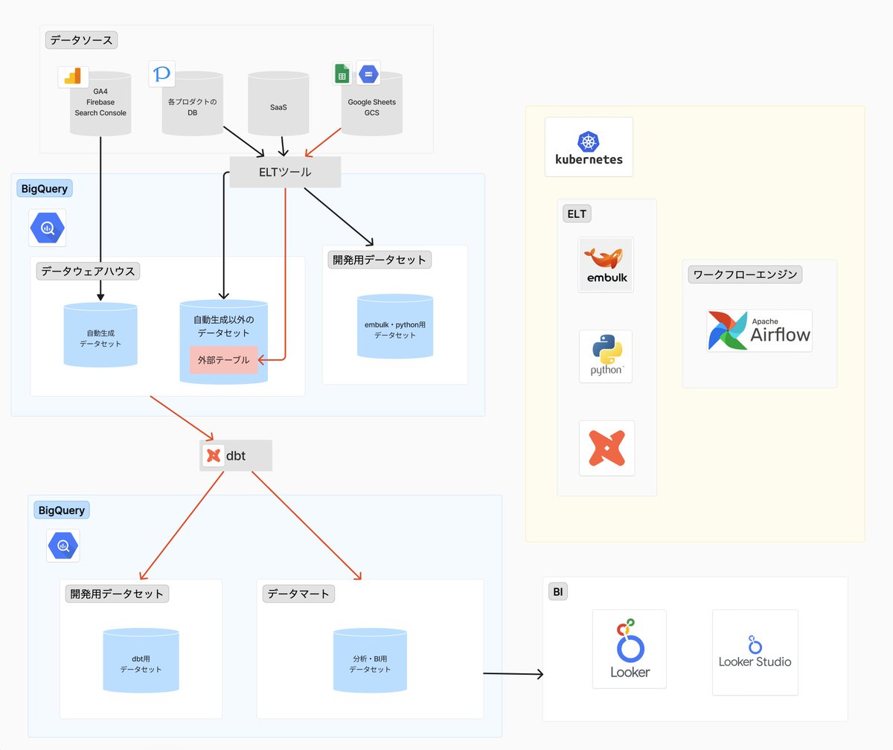
Task: Click the ELTツール box
Action: [285, 172]
